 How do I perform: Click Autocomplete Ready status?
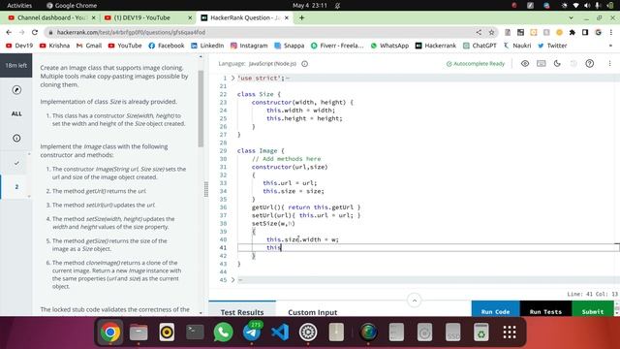coord(476,64)
